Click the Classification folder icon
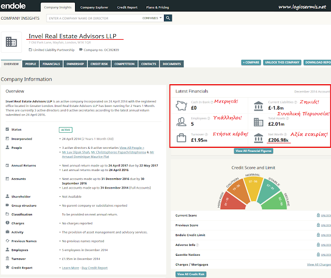The width and height of the screenshot is (331, 278). point(7,214)
